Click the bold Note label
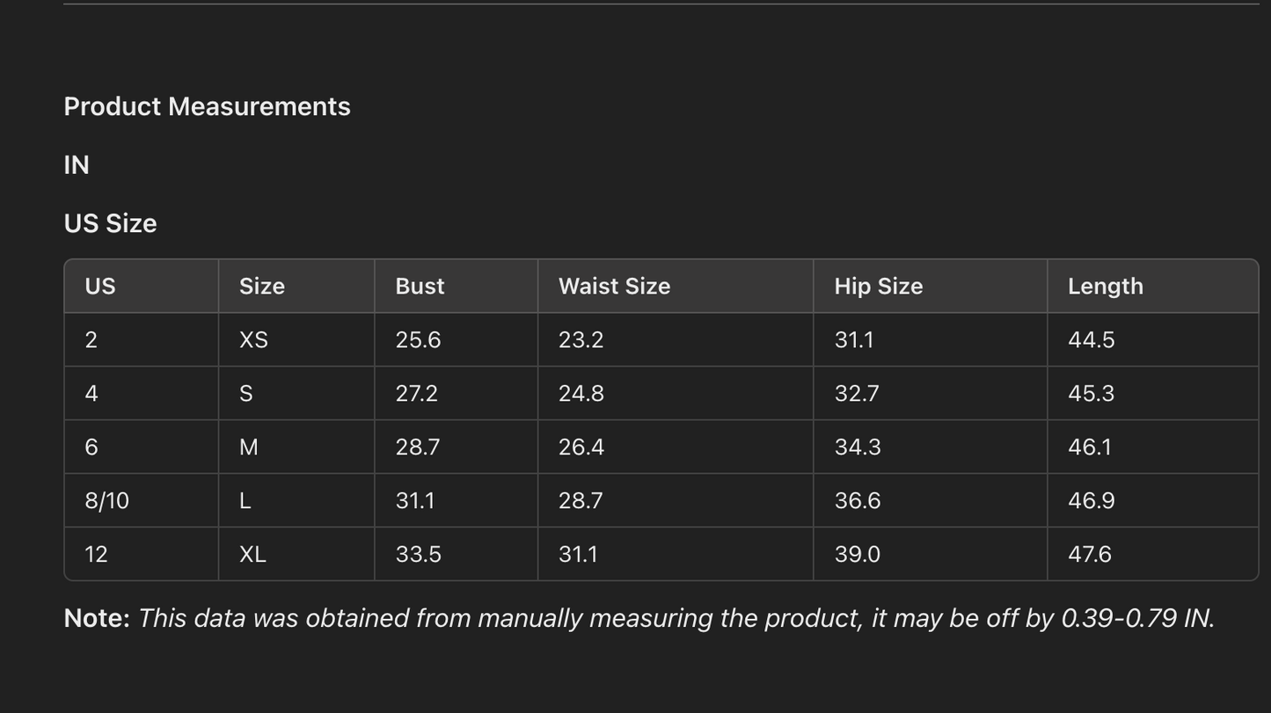This screenshot has height=713, width=1271. pyautogui.click(x=97, y=619)
